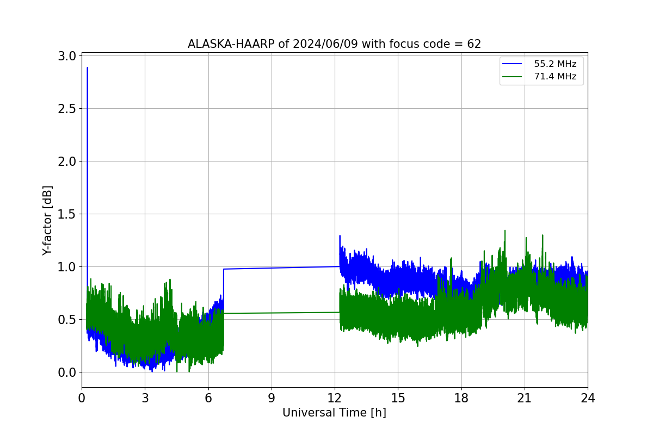Click the x-axis tick label 3
This screenshot has width=653, height=435.
(145, 398)
